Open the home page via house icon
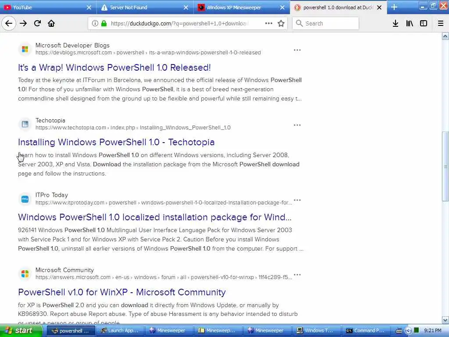Screen dimensions: 449x337 pos(51,23)
